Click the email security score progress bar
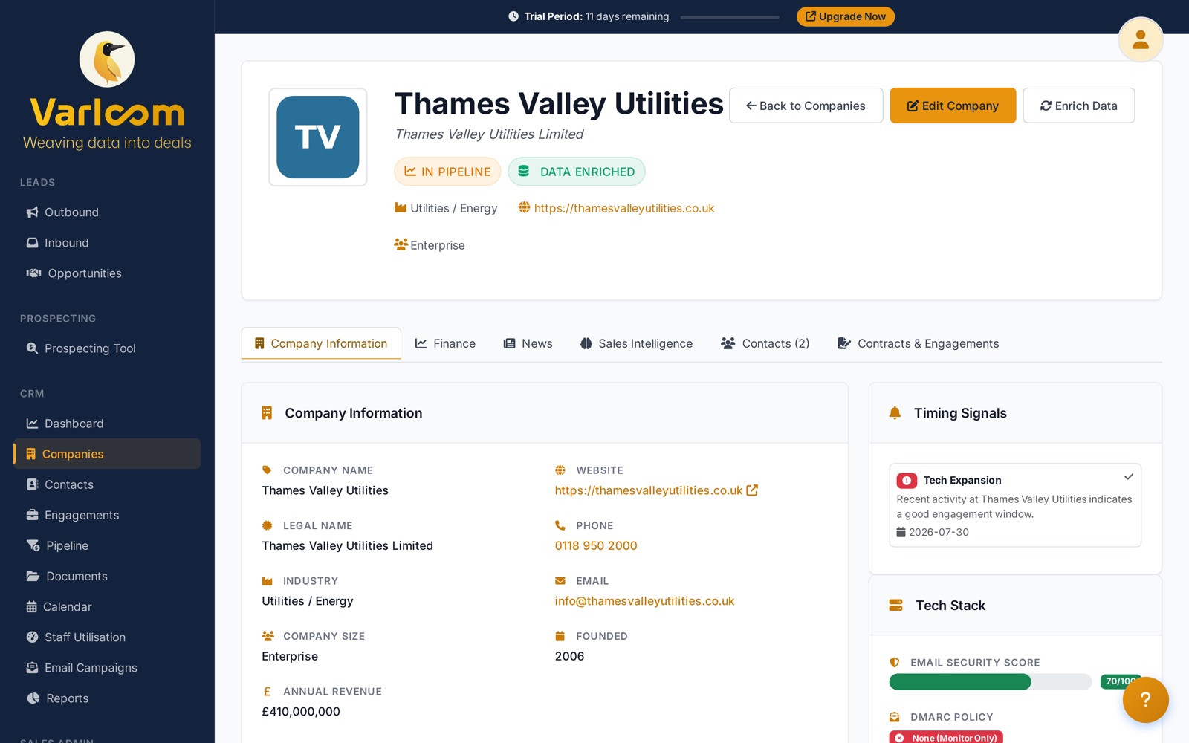 pyautogui.click(x=990, y=681)
